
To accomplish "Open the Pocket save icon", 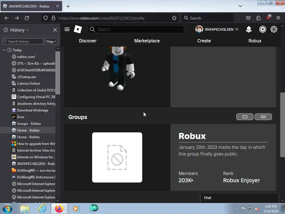I will pyautogui.click(x=248, y=18).
